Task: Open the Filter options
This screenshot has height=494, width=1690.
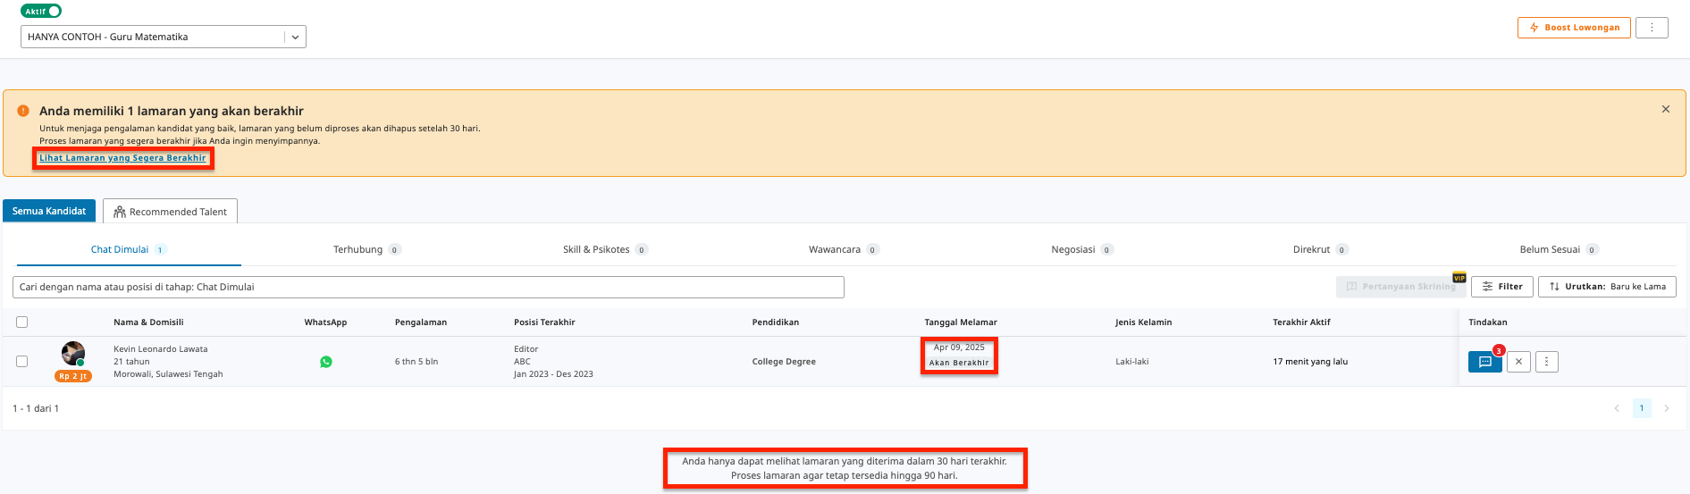Action: [1502, 287]
